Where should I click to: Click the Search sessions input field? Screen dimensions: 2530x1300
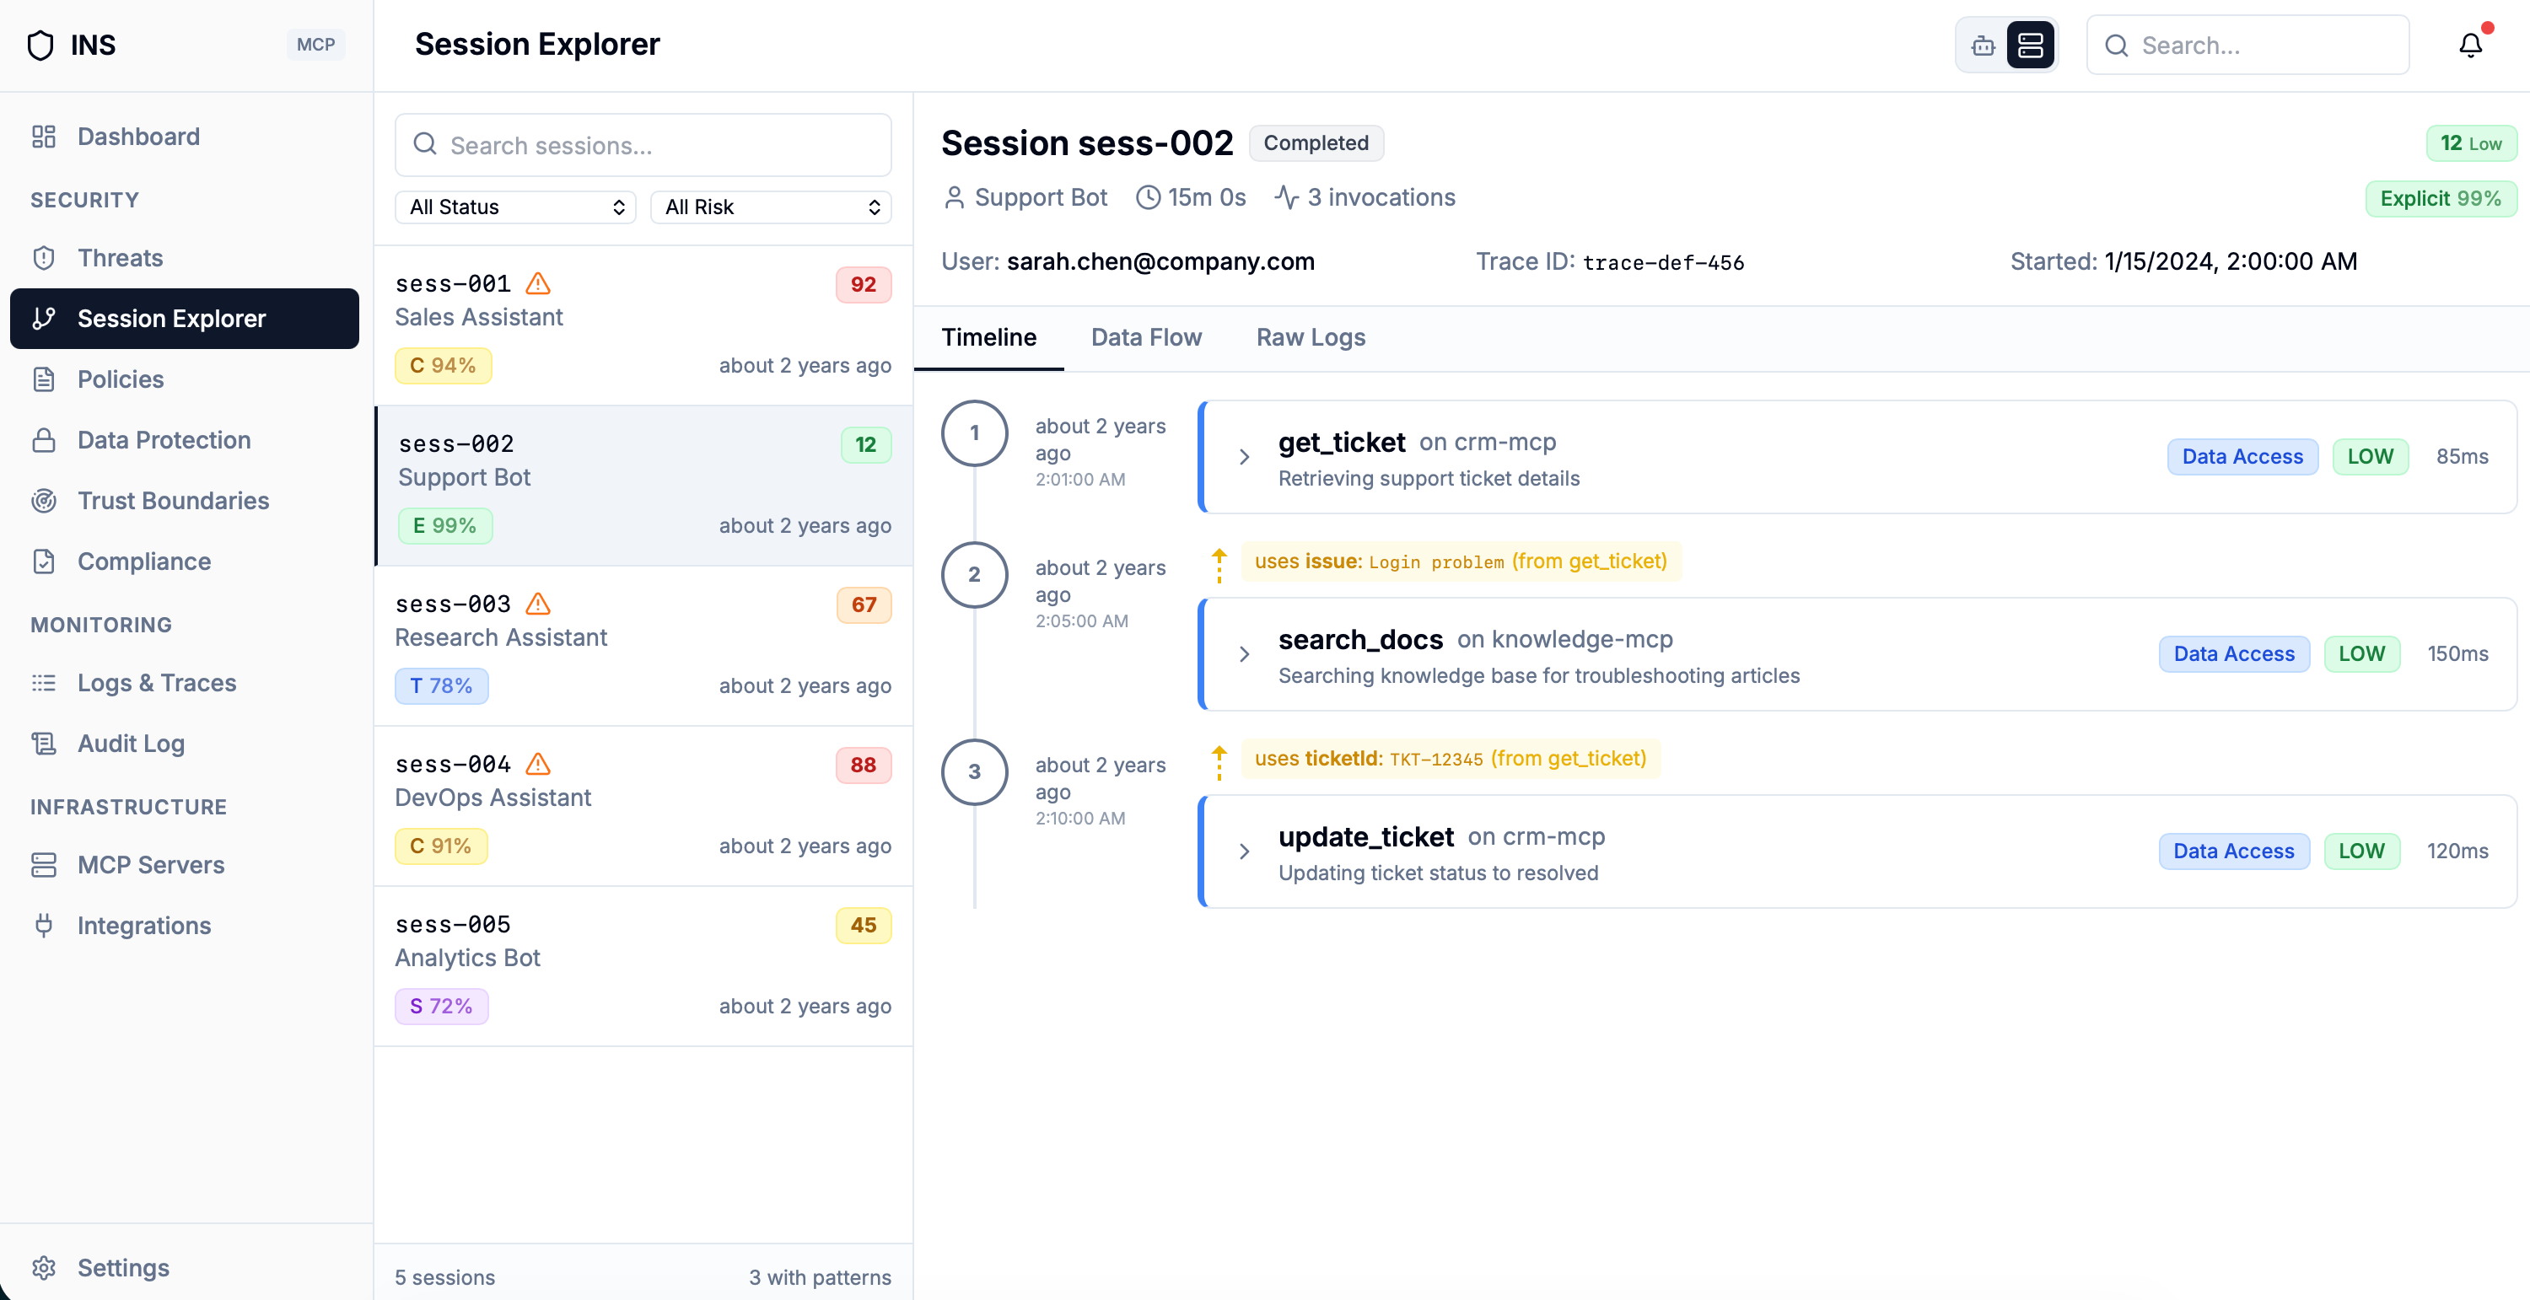pos(643,145)
